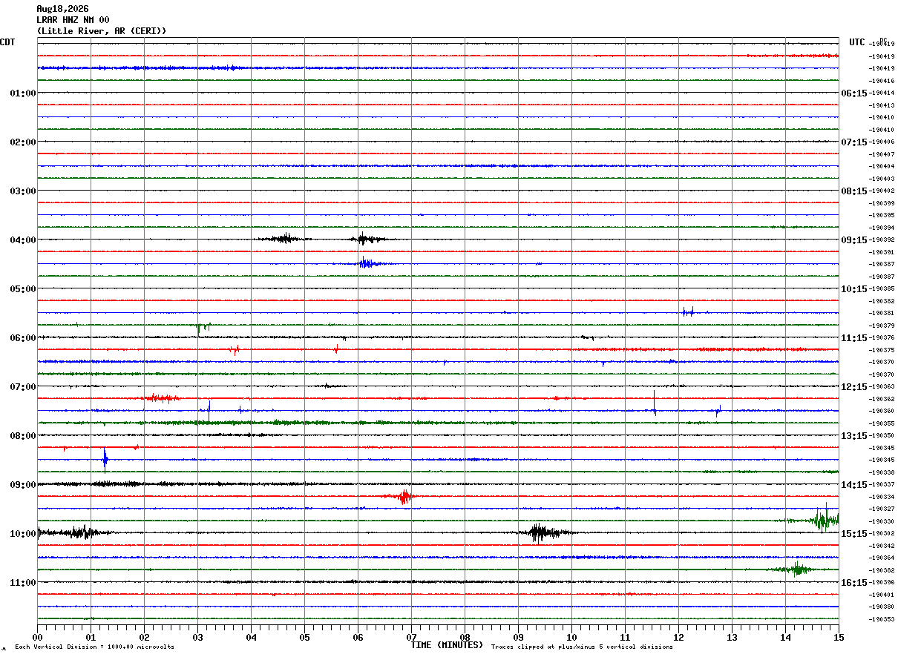
Task: Select the CDT timezone label
Action: (x=7, y=42)
